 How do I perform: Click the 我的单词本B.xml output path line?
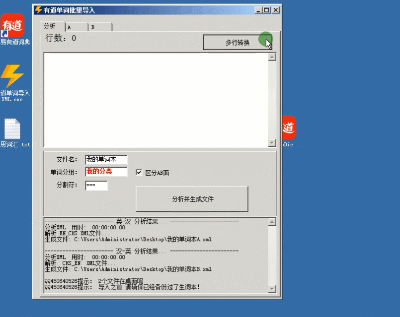(x=128, y=269)
